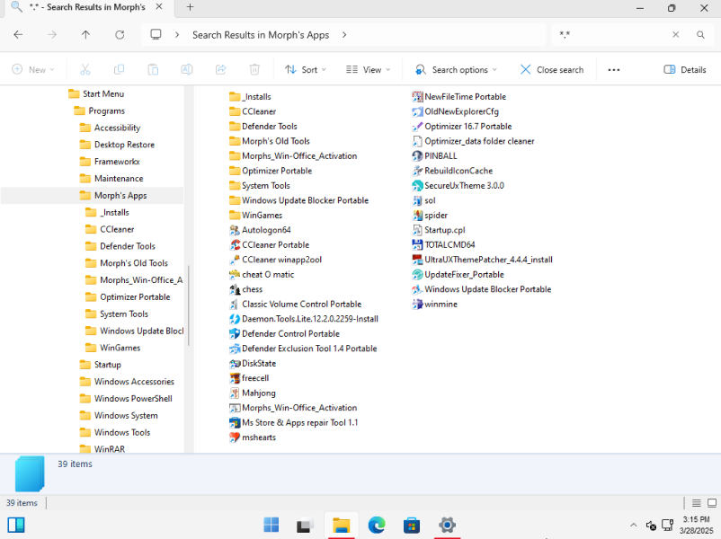The image size is (721, 539).
Task: Select the Classic Volume Control Portable file
Action: (295, 305)
